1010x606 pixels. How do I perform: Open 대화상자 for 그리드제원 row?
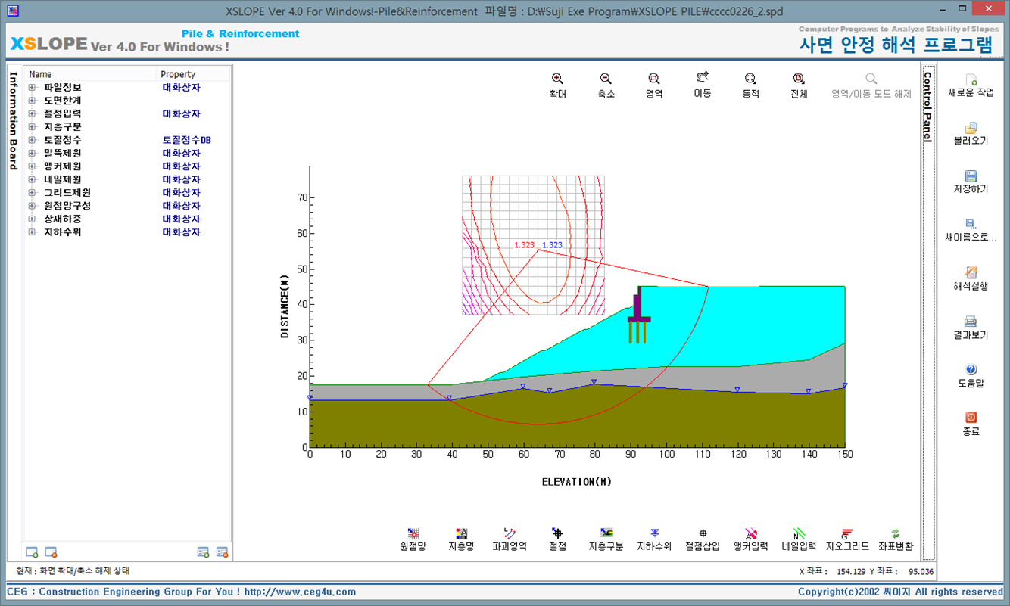coord(181,192)
